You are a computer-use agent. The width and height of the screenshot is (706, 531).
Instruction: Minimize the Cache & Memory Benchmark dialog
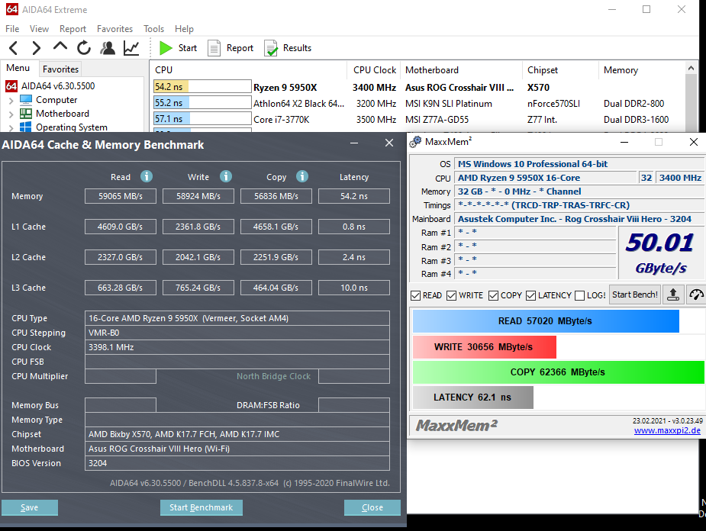354,143
